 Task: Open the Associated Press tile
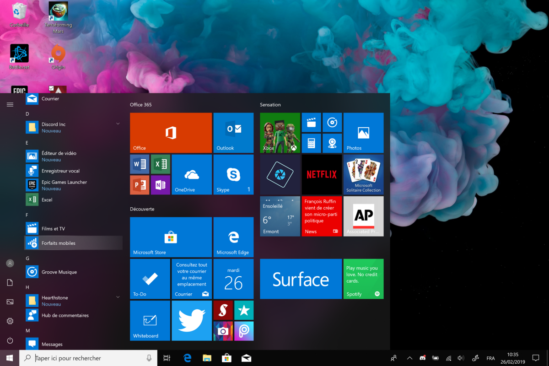click(x=363, y=216)
